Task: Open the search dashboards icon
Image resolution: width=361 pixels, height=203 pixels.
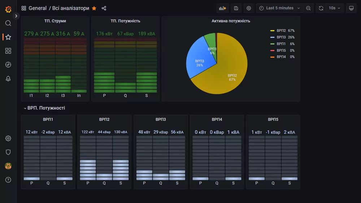Action: click(8, 23)
